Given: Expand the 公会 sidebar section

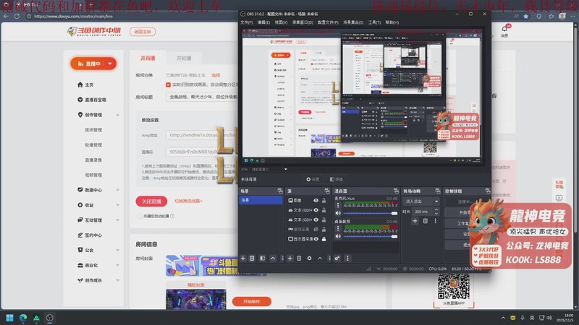Looking at the screenshot, I should pos(117,250).
